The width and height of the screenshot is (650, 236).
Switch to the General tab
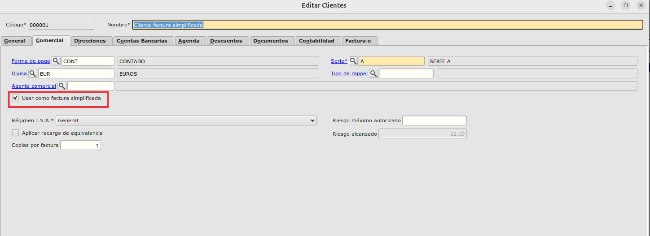click(x=15, y=41)
